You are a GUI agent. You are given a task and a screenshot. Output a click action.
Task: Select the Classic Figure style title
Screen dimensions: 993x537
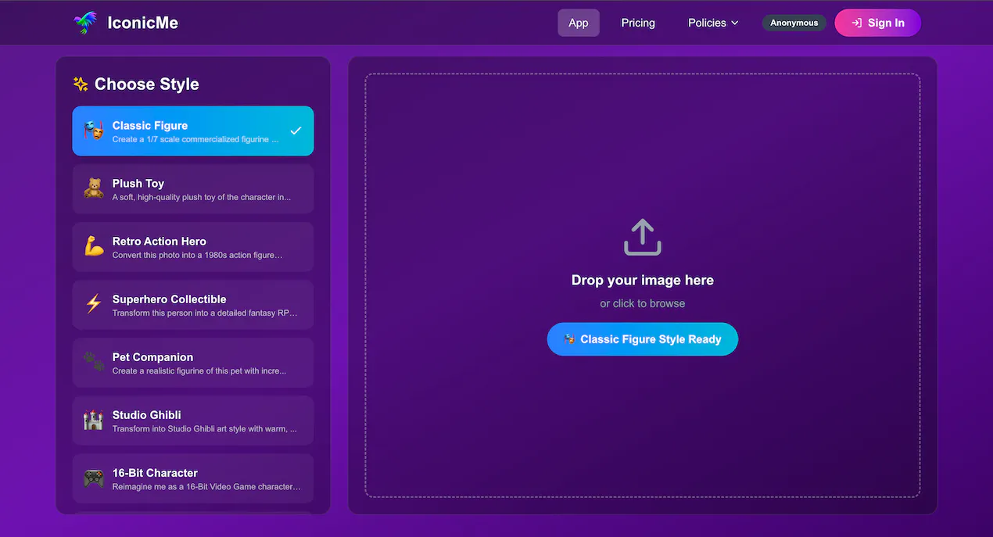(x=150, y=125)
